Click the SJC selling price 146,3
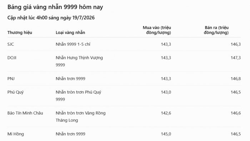250x141 pixels. 236,44
